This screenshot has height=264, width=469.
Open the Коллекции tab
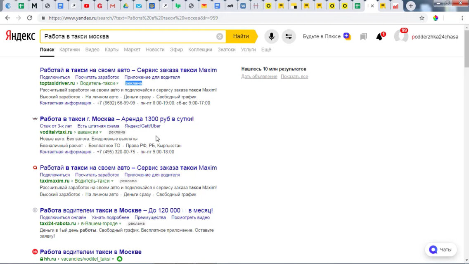click(200, 49)
